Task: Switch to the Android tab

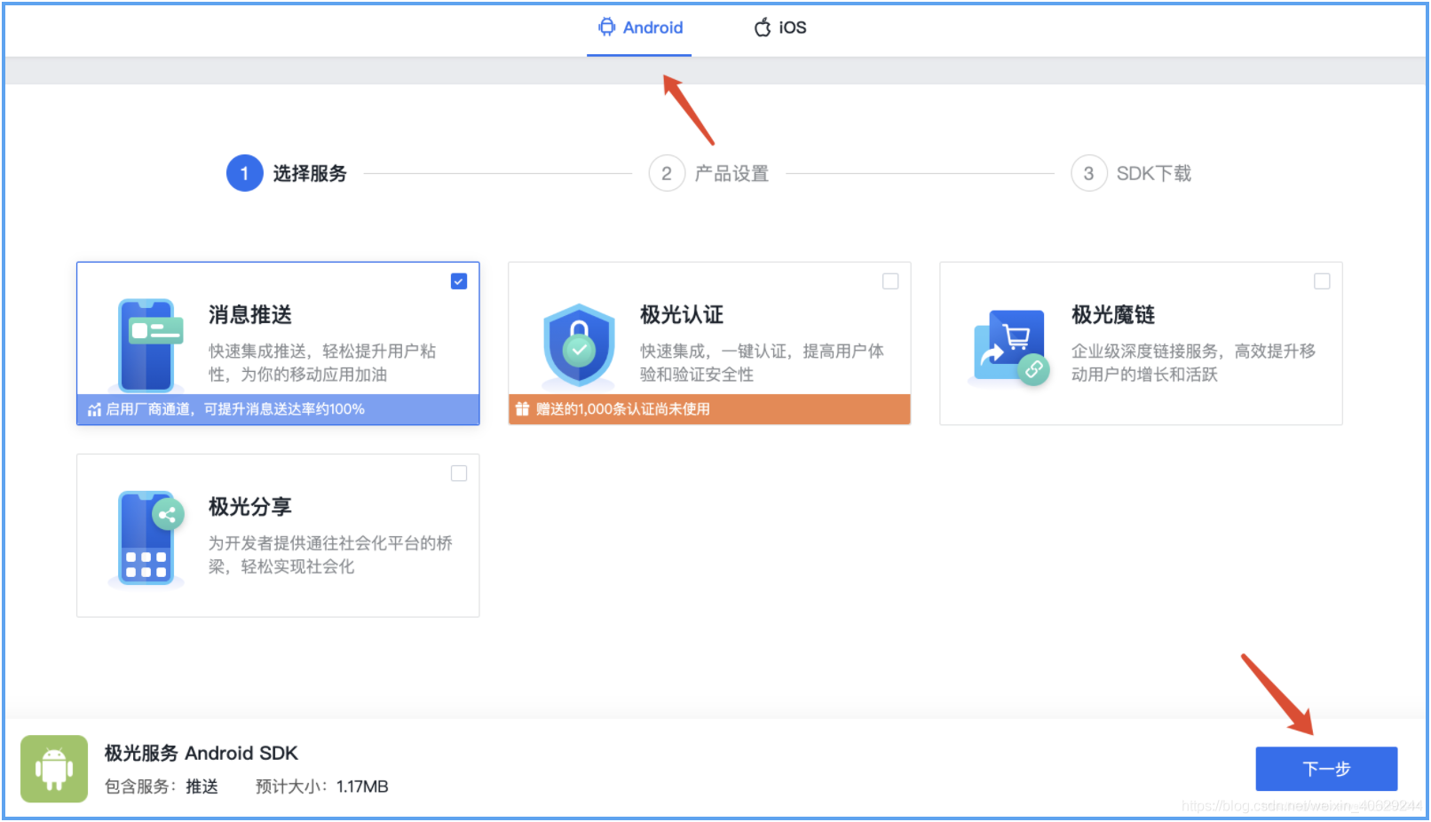Action: tap(639, 28)
